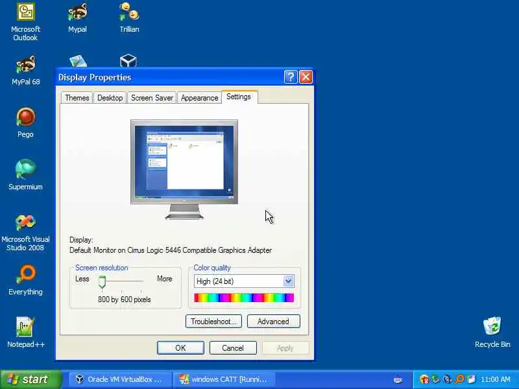This screenshot has width=519, height=389.
Task: Switch to the Themes tab
Action: click(77, 98)
